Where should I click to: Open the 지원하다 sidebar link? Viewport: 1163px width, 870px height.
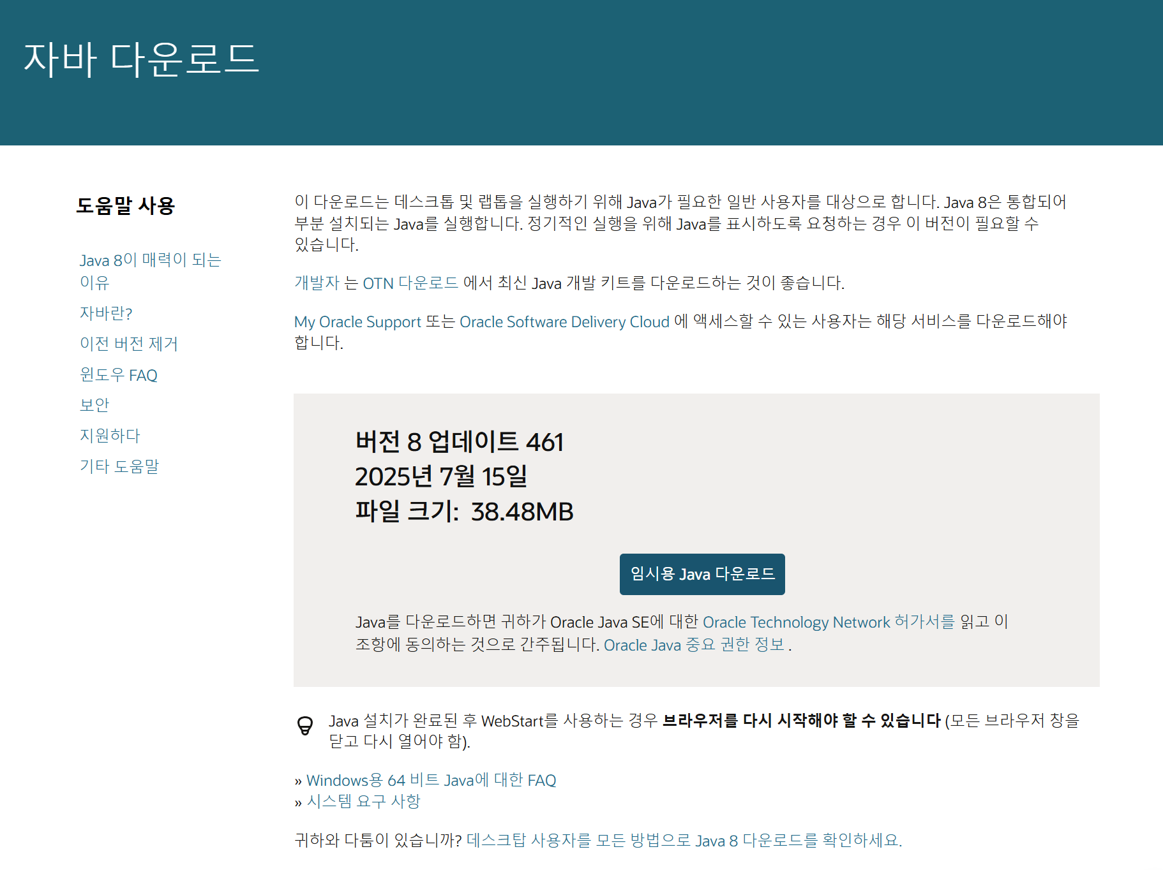click(x=110, y=436)
